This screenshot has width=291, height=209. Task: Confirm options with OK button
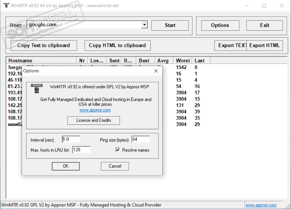(66, 166)
